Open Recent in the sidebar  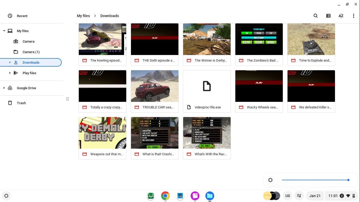pos(22,16)
